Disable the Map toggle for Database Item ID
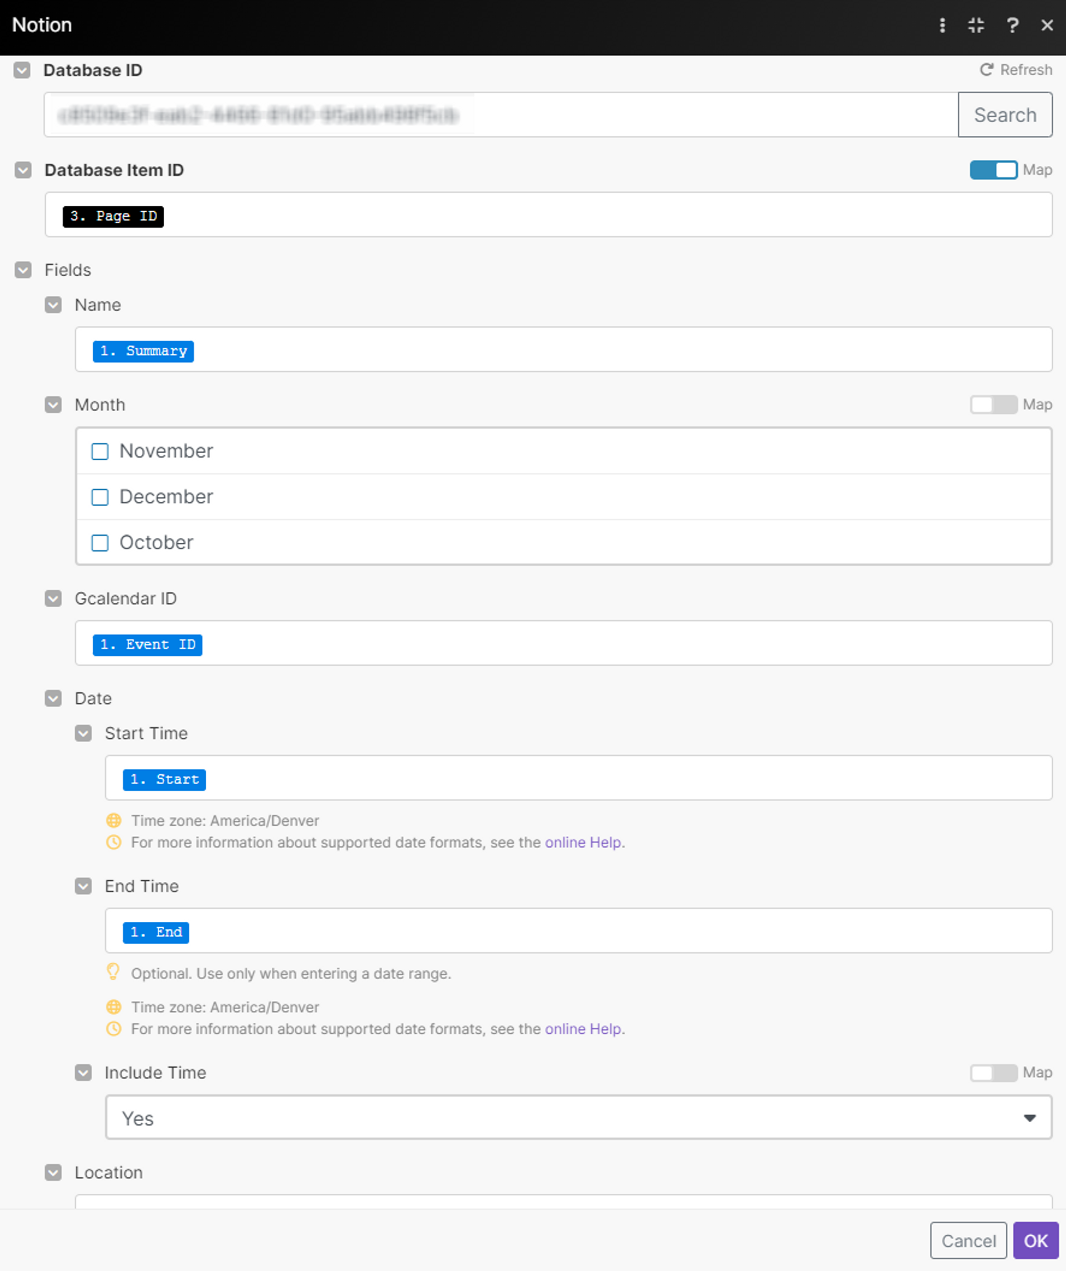Viewport: 1066px width, 1271px height. [994, 170]
